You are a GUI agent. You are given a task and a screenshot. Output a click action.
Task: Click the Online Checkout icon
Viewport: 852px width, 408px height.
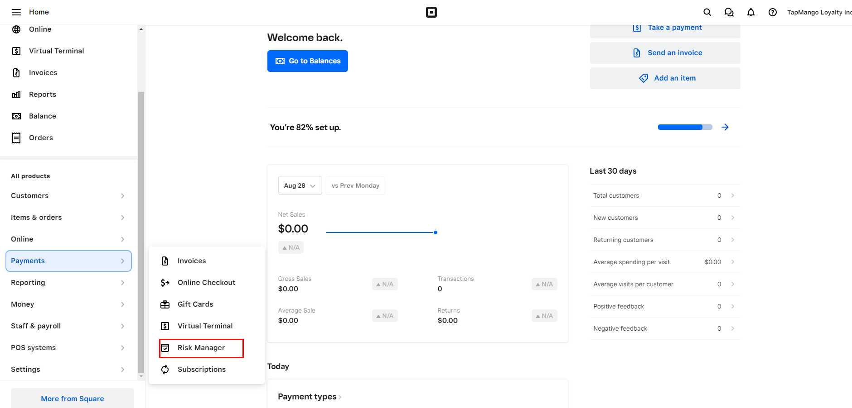tap(165, 283)
